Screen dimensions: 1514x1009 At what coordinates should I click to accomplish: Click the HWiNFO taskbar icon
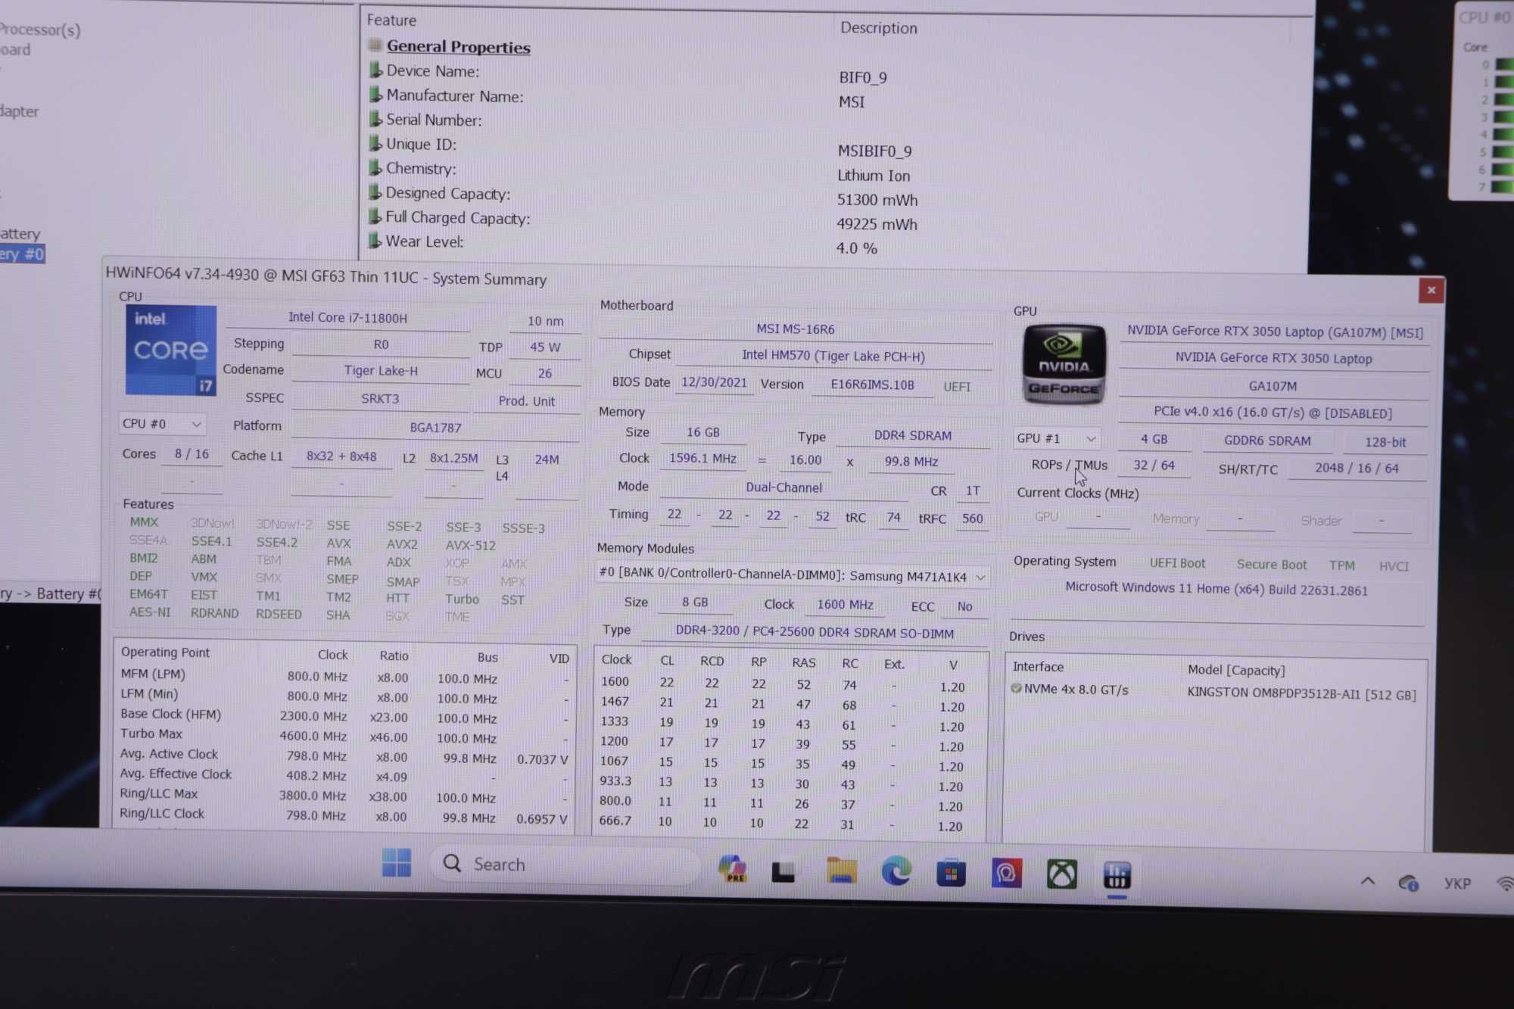(x=1117, y=876)
